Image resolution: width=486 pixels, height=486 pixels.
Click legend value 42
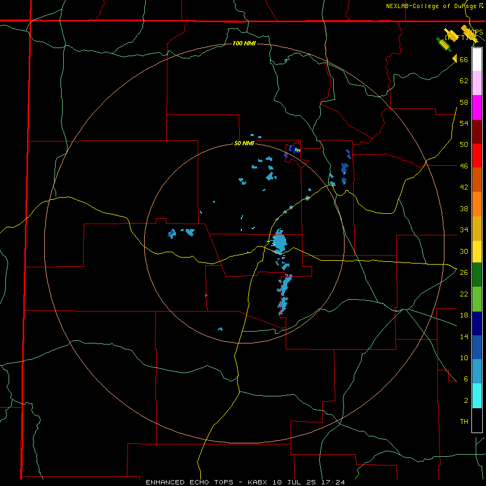click(464, 187)
